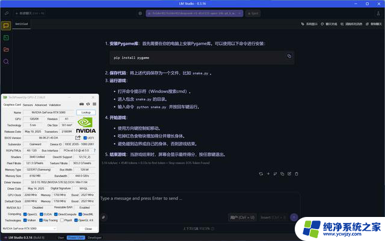Image resolution: width=385 pixels, height=241 pixels.
Task: Click the continue arrow icon under message
Action: (x=268, y=174)
